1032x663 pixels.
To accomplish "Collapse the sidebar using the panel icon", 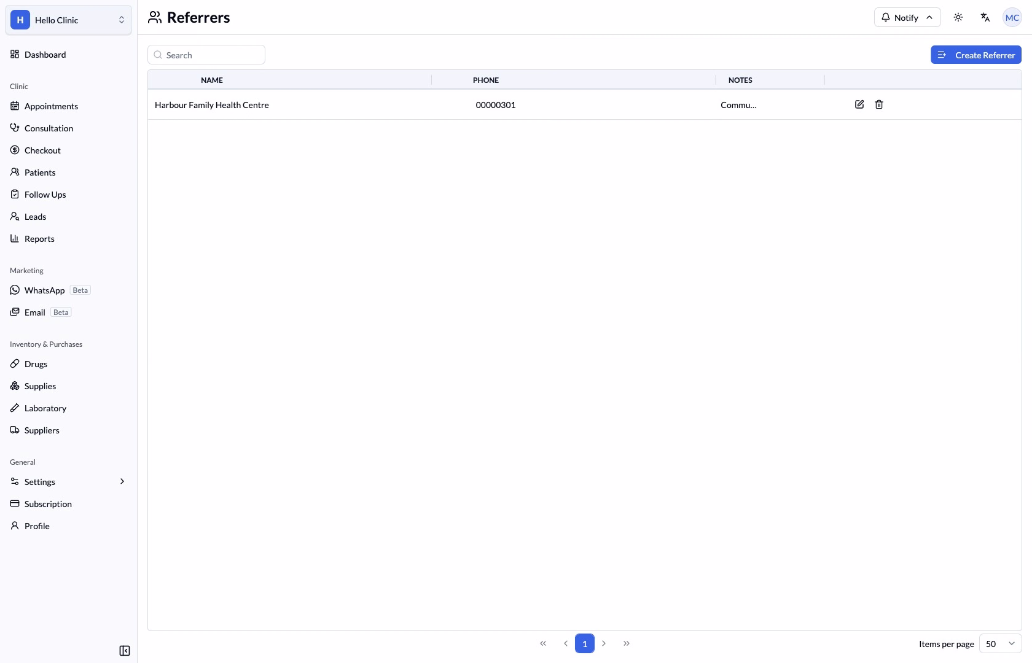I will coord(125,651).
